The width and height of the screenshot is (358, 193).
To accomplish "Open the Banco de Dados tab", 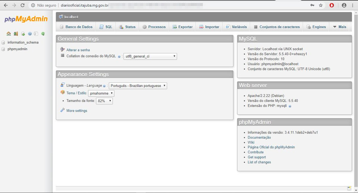I will pos(76,27).
